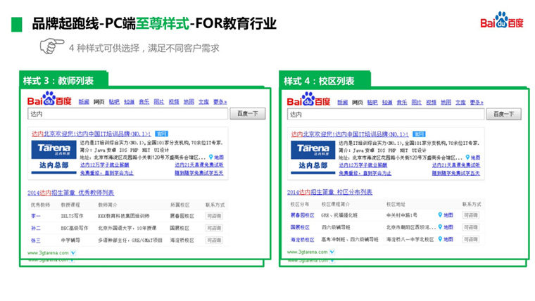Click the pointing hand icon beside the subtitle
535x301 pixels.
point(52,46)
